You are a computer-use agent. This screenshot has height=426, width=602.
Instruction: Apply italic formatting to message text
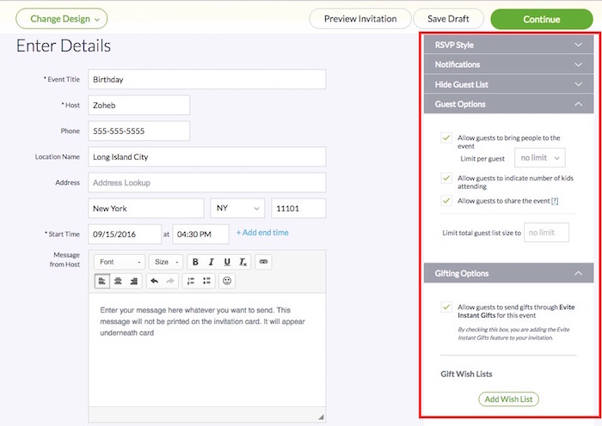pyautogui.click(x=212, y=262)
